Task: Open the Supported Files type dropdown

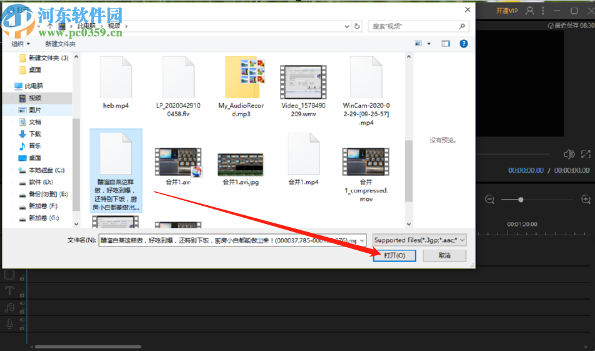Action: pyautogui.click(x=419, y=240)
